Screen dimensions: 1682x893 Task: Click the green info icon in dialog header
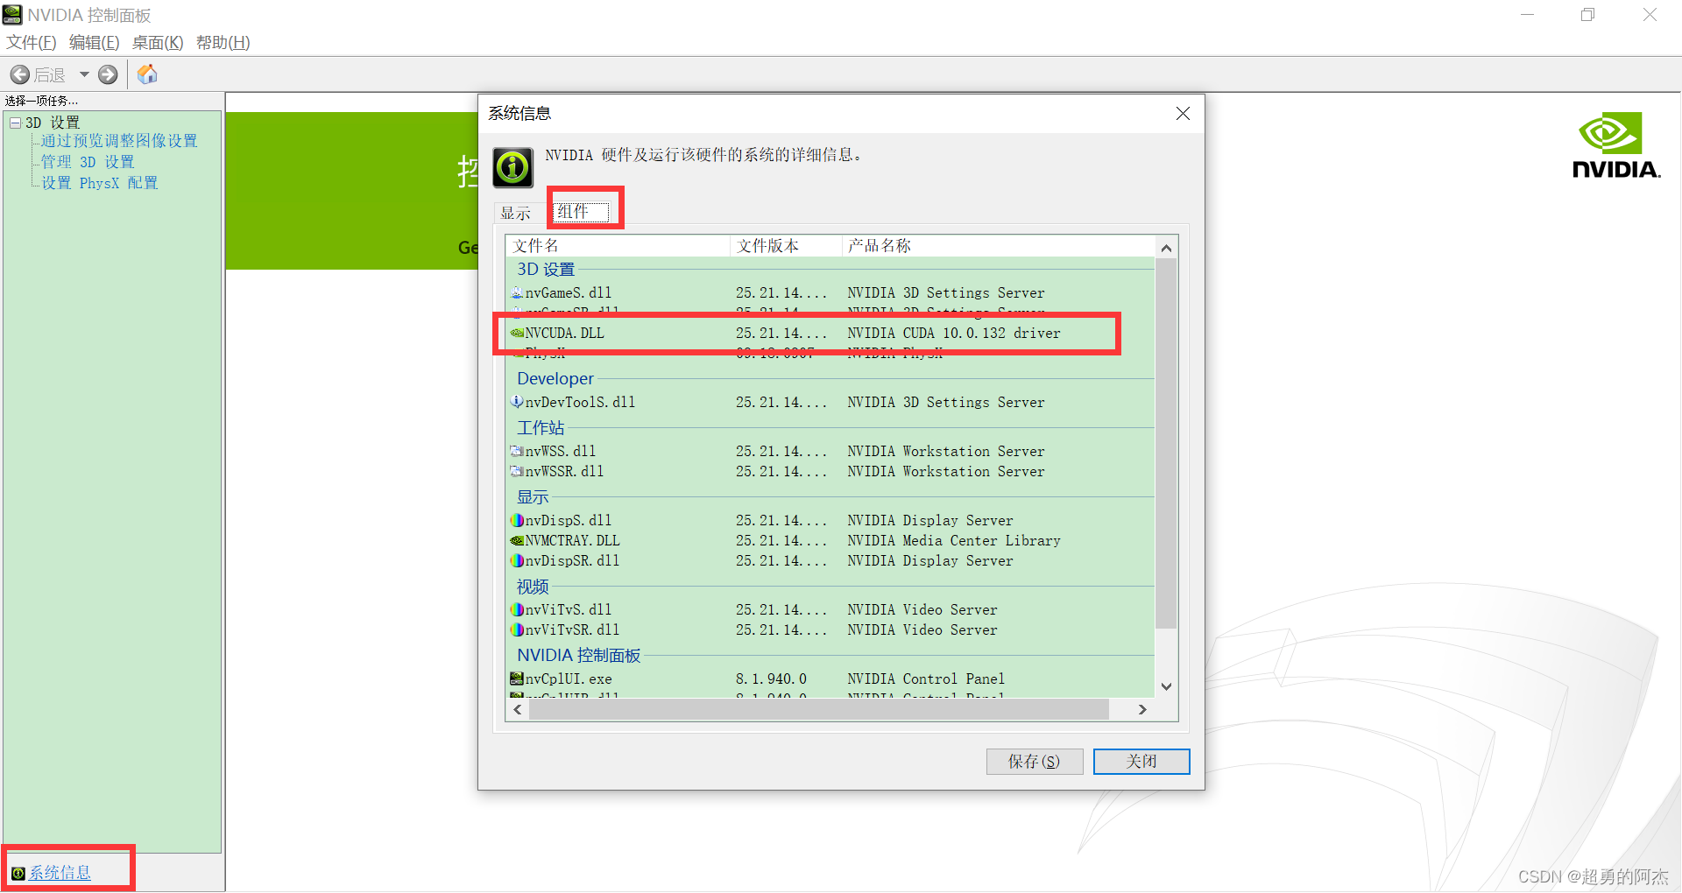[513, 167]
